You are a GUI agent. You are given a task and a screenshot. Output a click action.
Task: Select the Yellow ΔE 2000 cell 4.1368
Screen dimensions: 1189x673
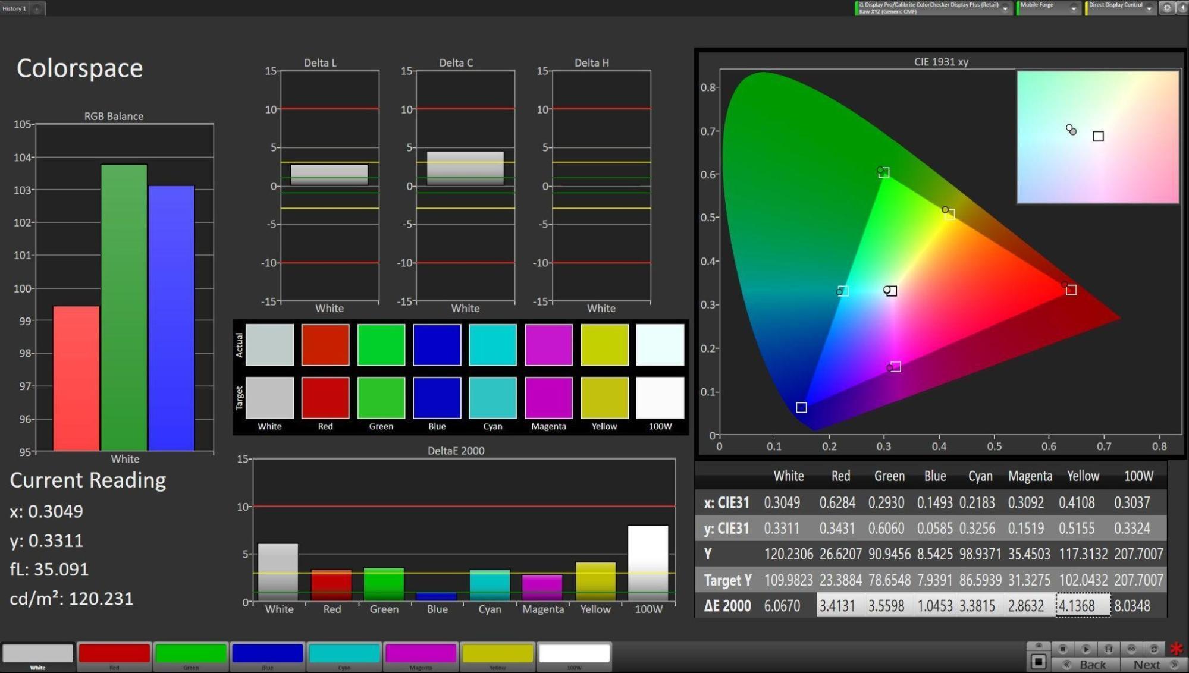click(1083, 605)
